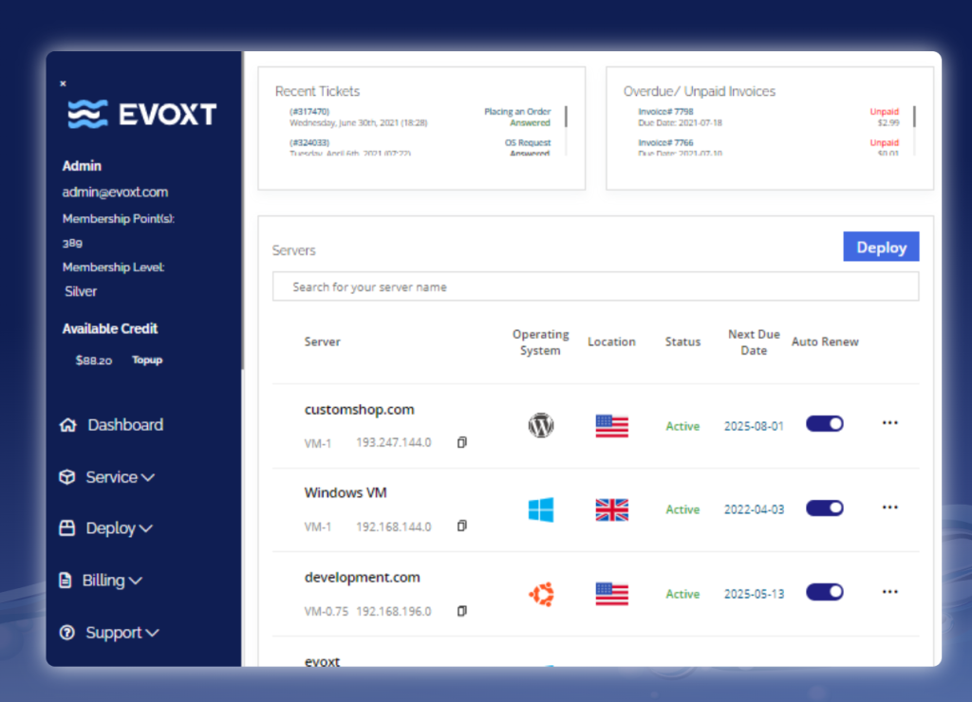Click the Auto Renew column header
This screenshot has height=702, width=972.
825,342
